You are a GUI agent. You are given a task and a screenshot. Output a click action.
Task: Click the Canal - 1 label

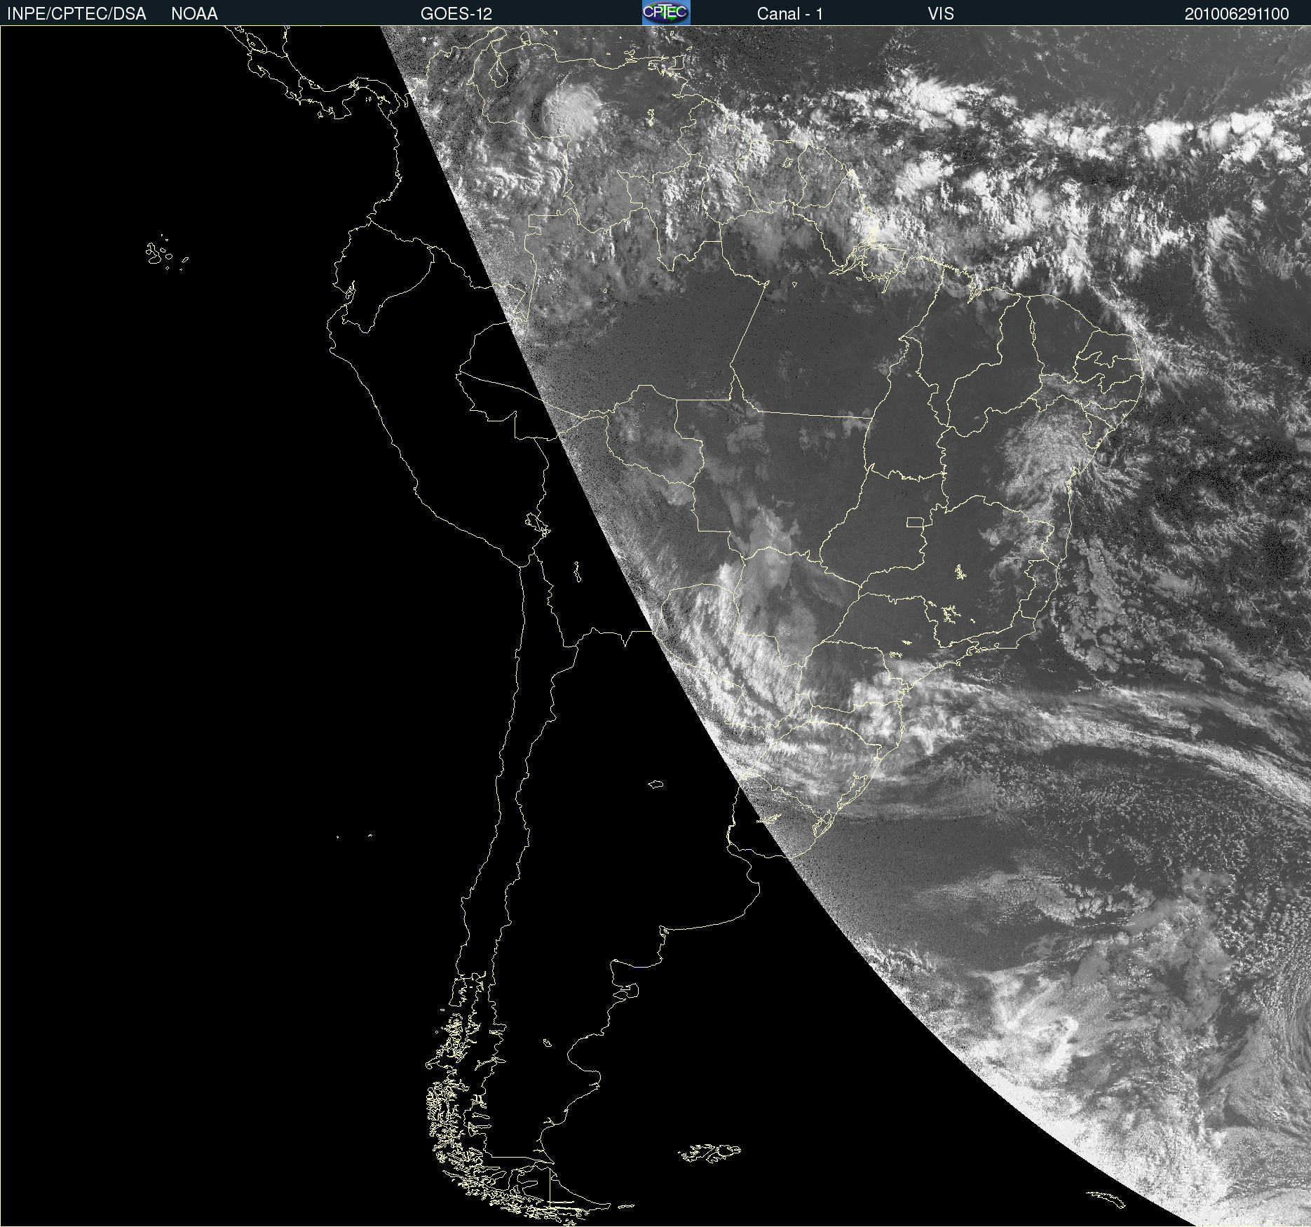tap(790, 14)
